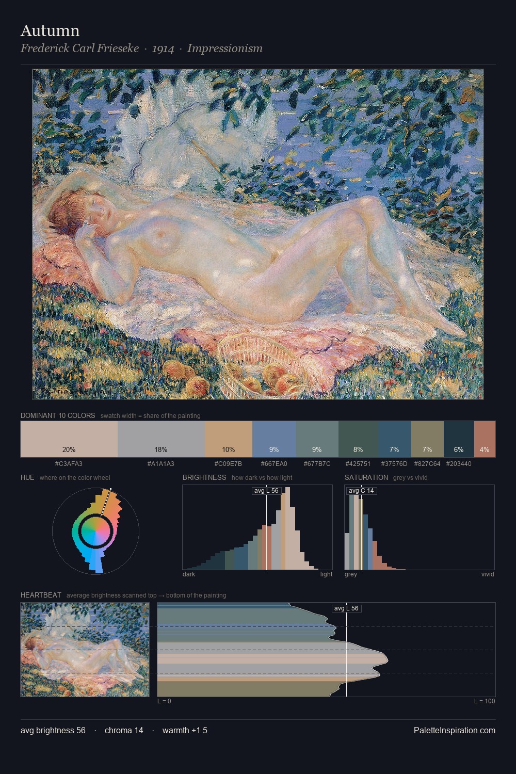Click the 'light' axis label
The width and height of the screenshot is (516, 774).
pyautogui.click(x=327, y=574)
